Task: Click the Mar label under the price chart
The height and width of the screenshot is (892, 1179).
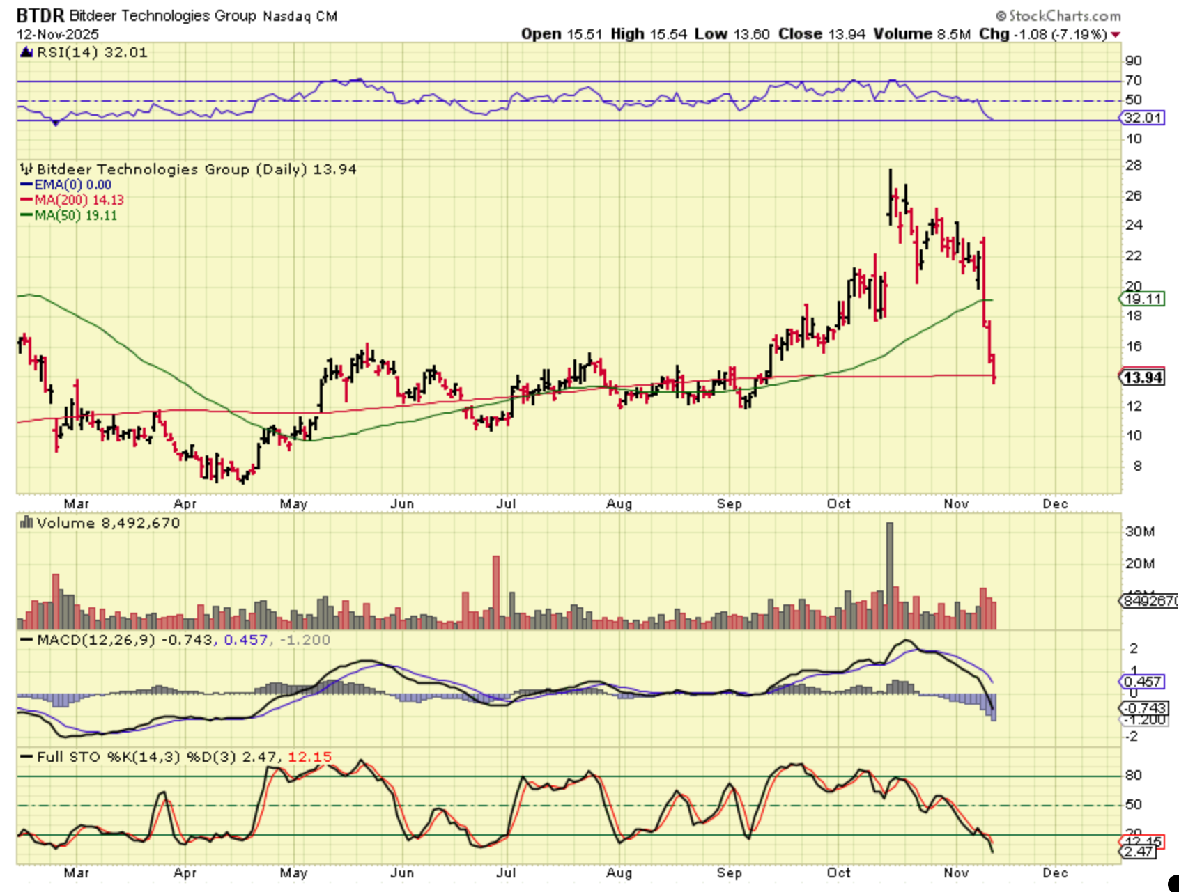Action: [76, 503]
